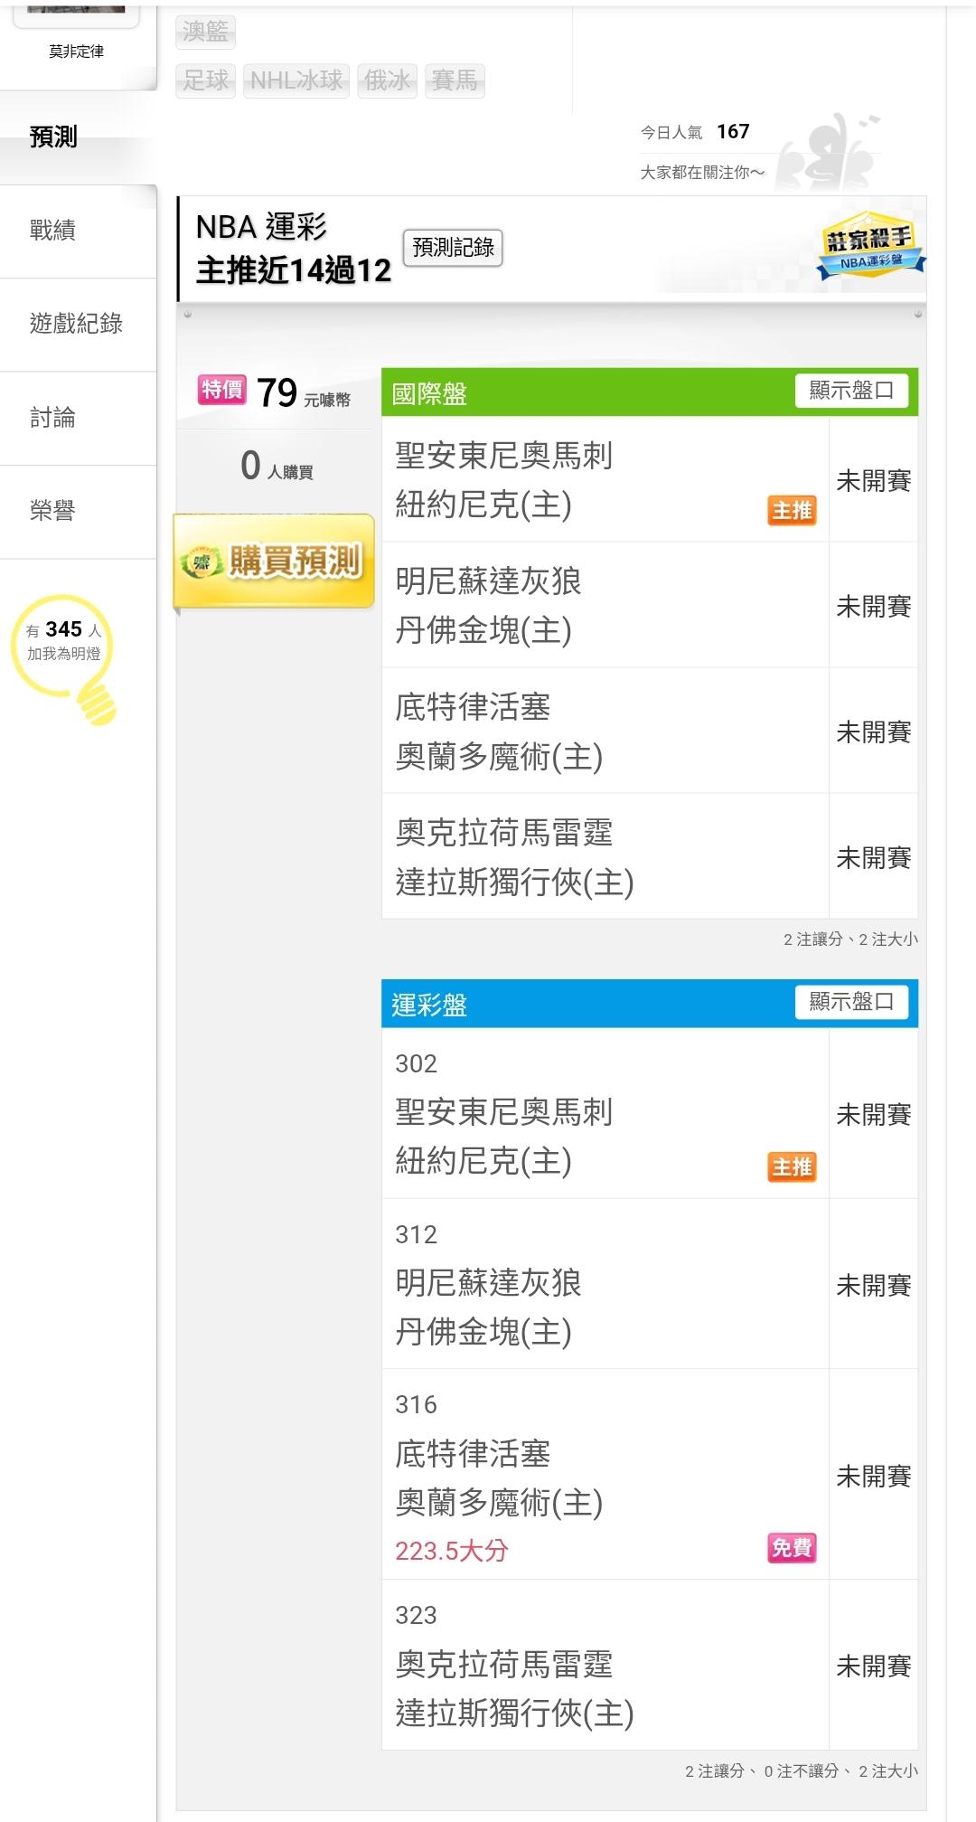Select the 賽馬 sport tag
Screen dimensions: 976x1822
coord(455,80)
